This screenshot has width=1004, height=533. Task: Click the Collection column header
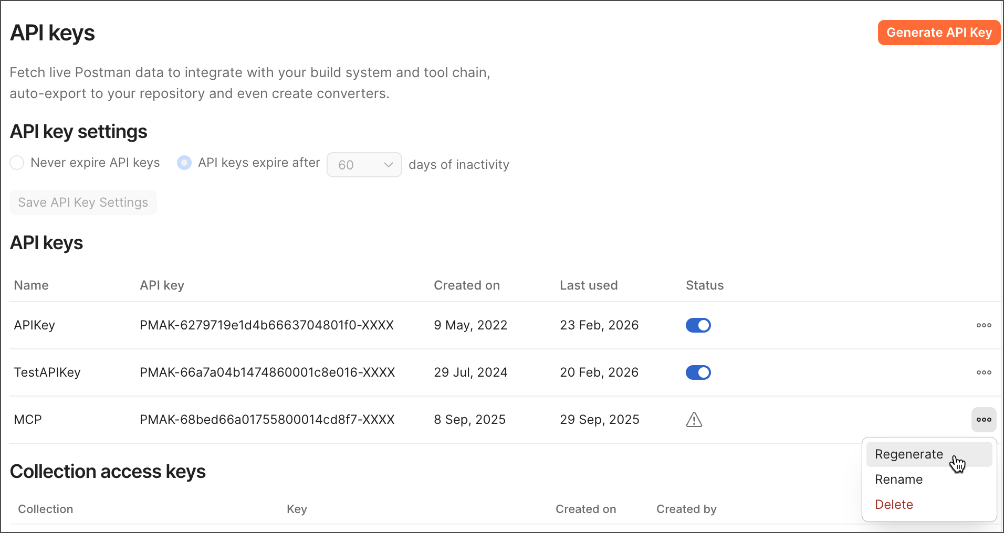[x=46, y=509]
